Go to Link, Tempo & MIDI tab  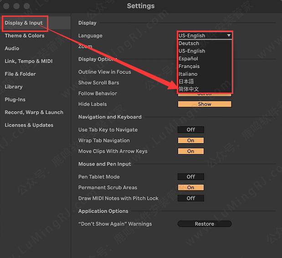coord(29,61)
